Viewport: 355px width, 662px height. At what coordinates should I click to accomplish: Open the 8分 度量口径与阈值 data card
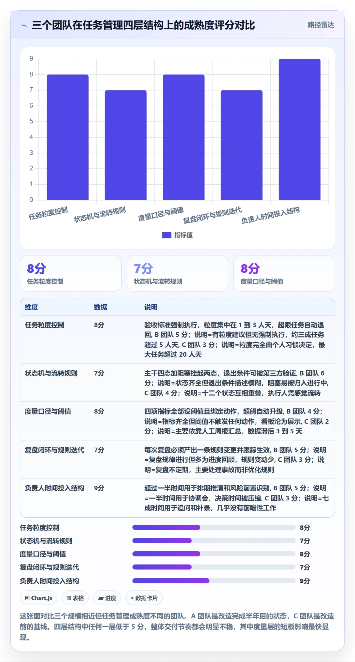tap(284, 273)
